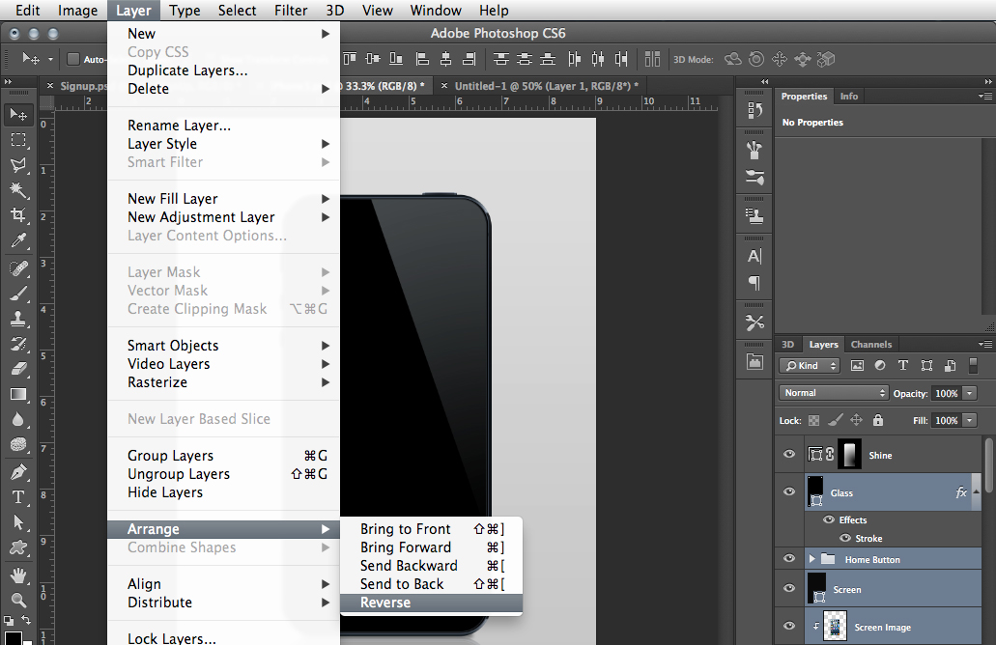This screenshot has width=996, height=645.
Task: Switch to the Info tab
Action: coord(848,96)
